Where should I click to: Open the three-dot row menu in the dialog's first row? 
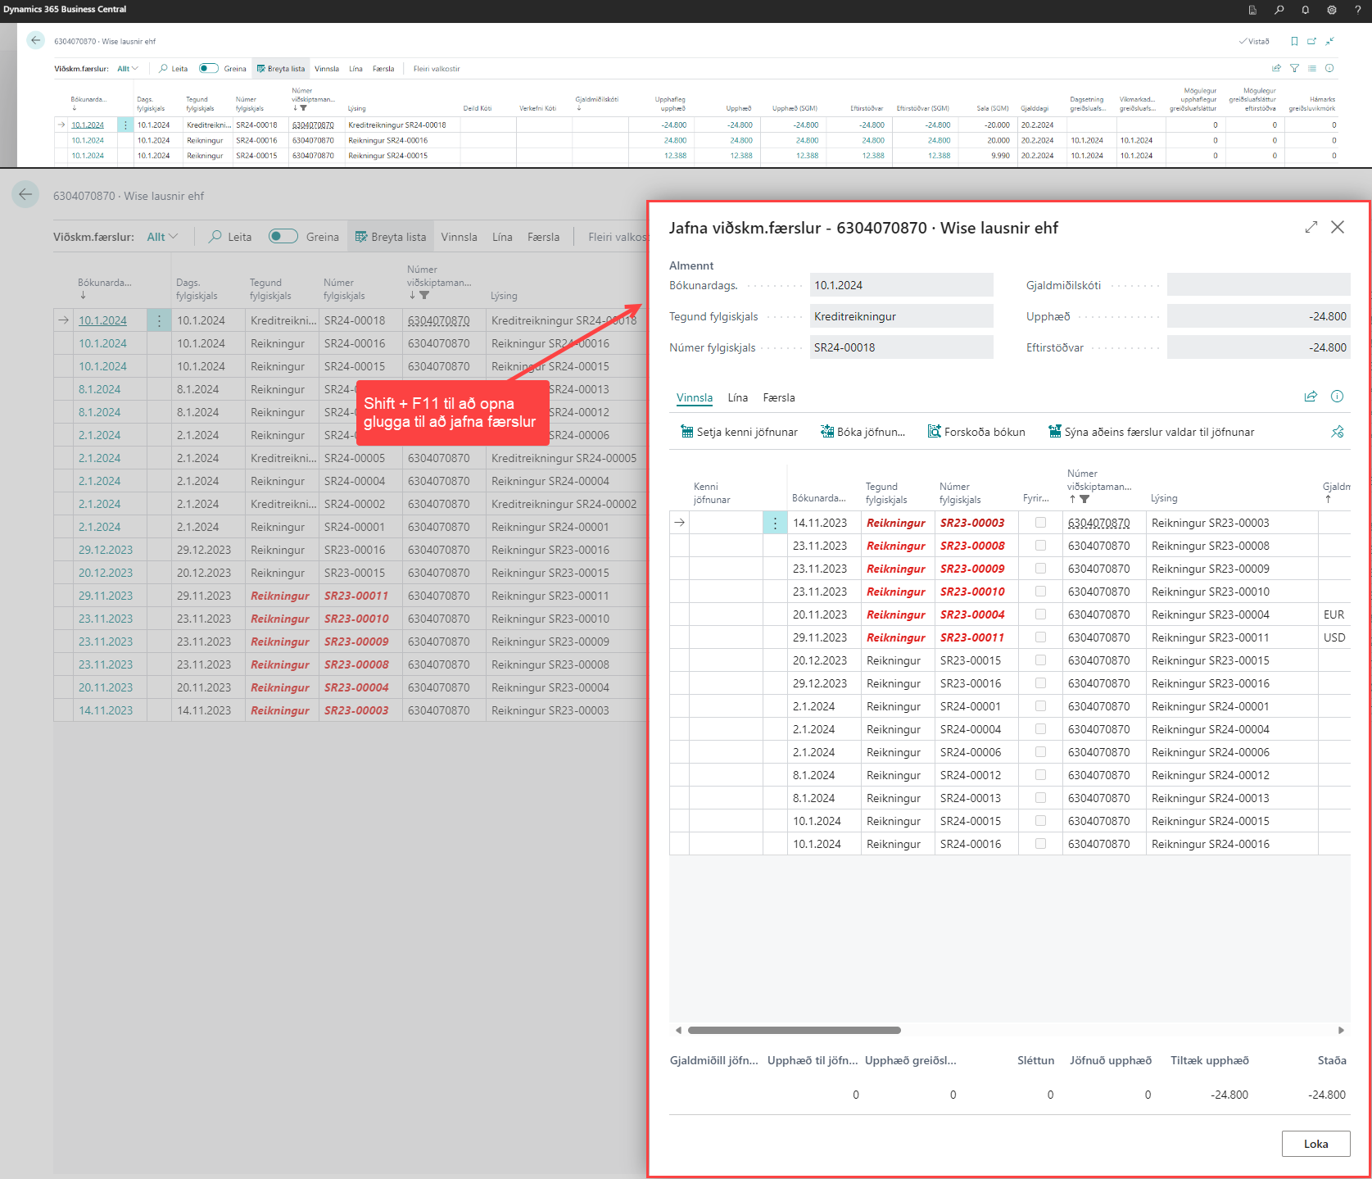(x=775, y=523)
